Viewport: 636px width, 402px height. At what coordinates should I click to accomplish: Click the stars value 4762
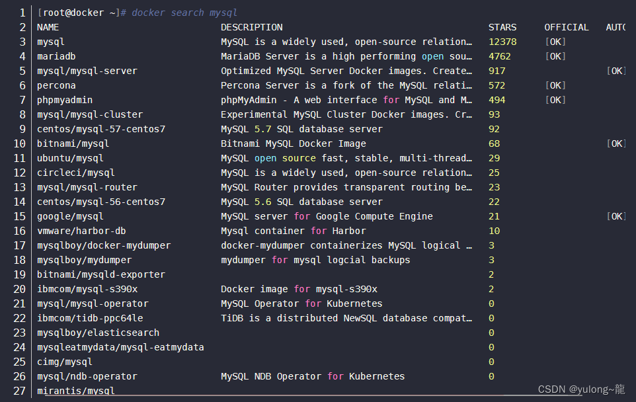[500, 56]
